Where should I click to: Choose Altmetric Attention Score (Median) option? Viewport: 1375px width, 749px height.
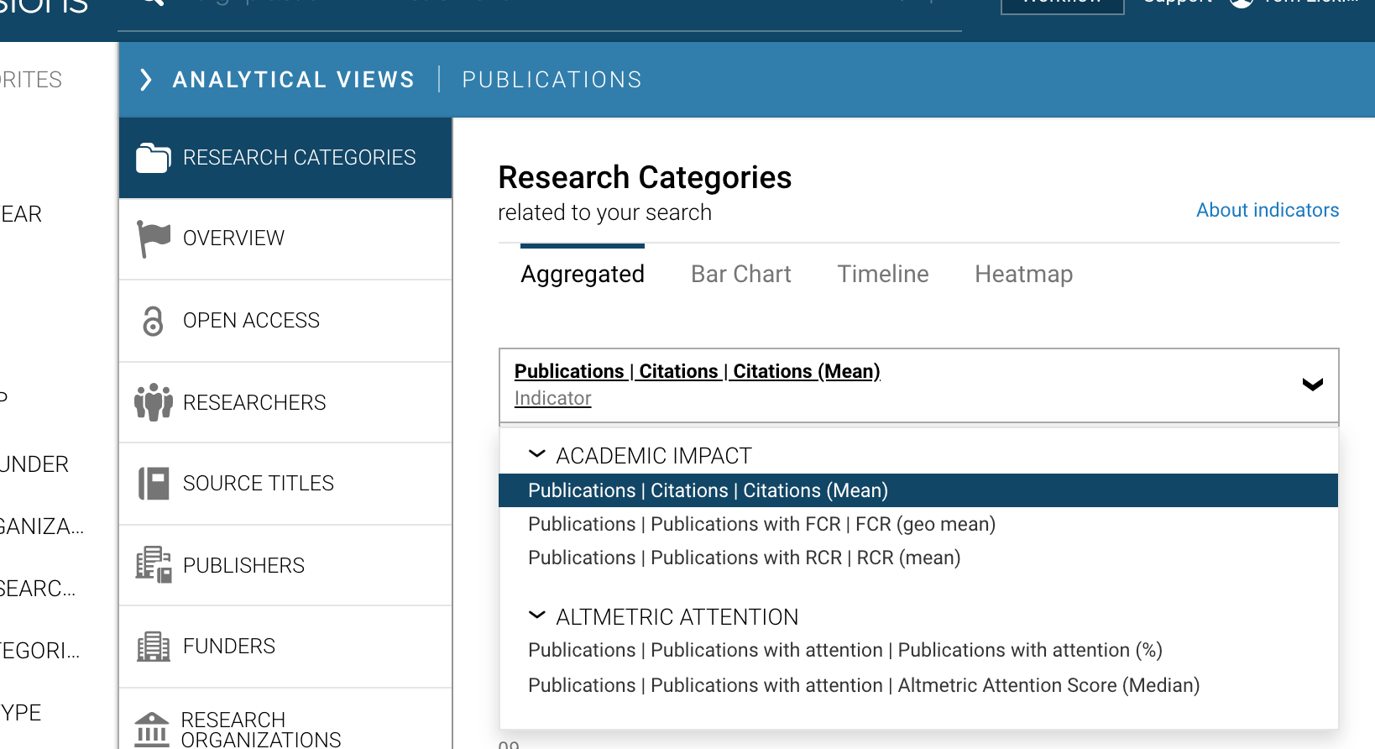(x=863, y=686)
